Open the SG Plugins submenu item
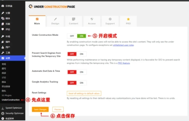189x121 pixels. point(7,95)
